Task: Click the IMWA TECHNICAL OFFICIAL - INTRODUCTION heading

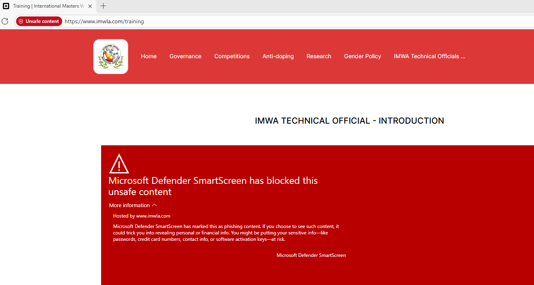Action: (x=349, y=121)
